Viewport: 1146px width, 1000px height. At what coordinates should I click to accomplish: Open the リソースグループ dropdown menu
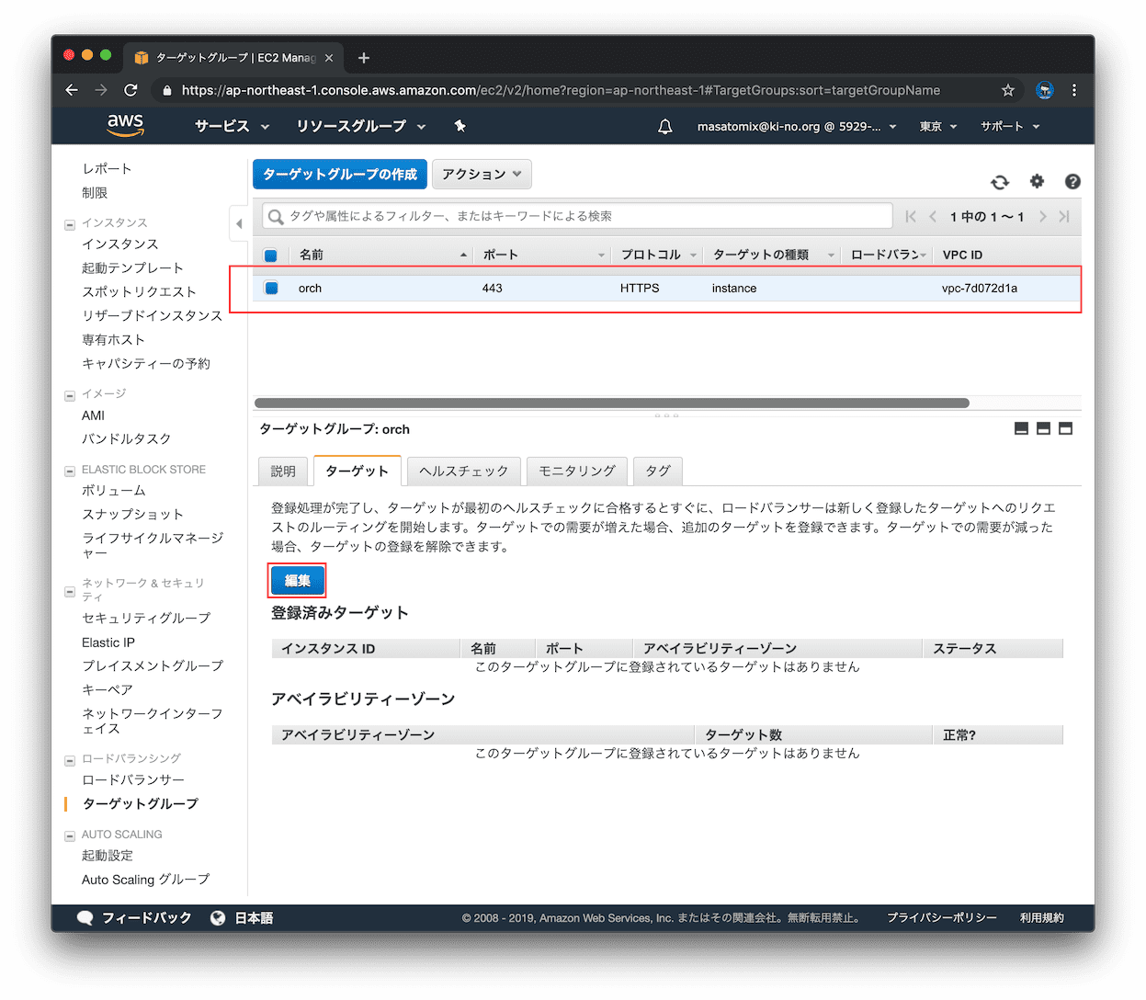point(360,126)
